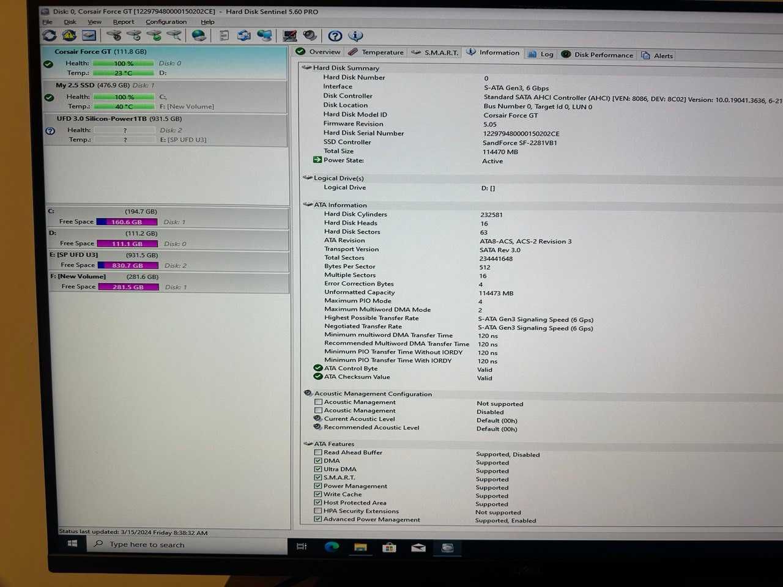Switch to the Disk Performance tab
Viewport: 783px width, 587px height.
(598, 55)
